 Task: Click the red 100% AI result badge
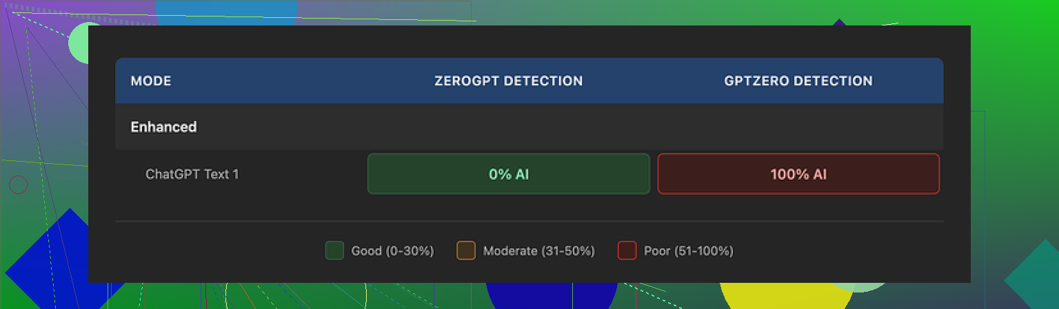tap(798, 174)
